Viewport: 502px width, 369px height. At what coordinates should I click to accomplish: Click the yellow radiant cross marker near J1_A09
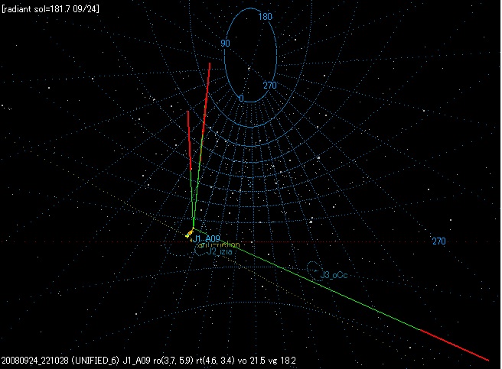190,234
